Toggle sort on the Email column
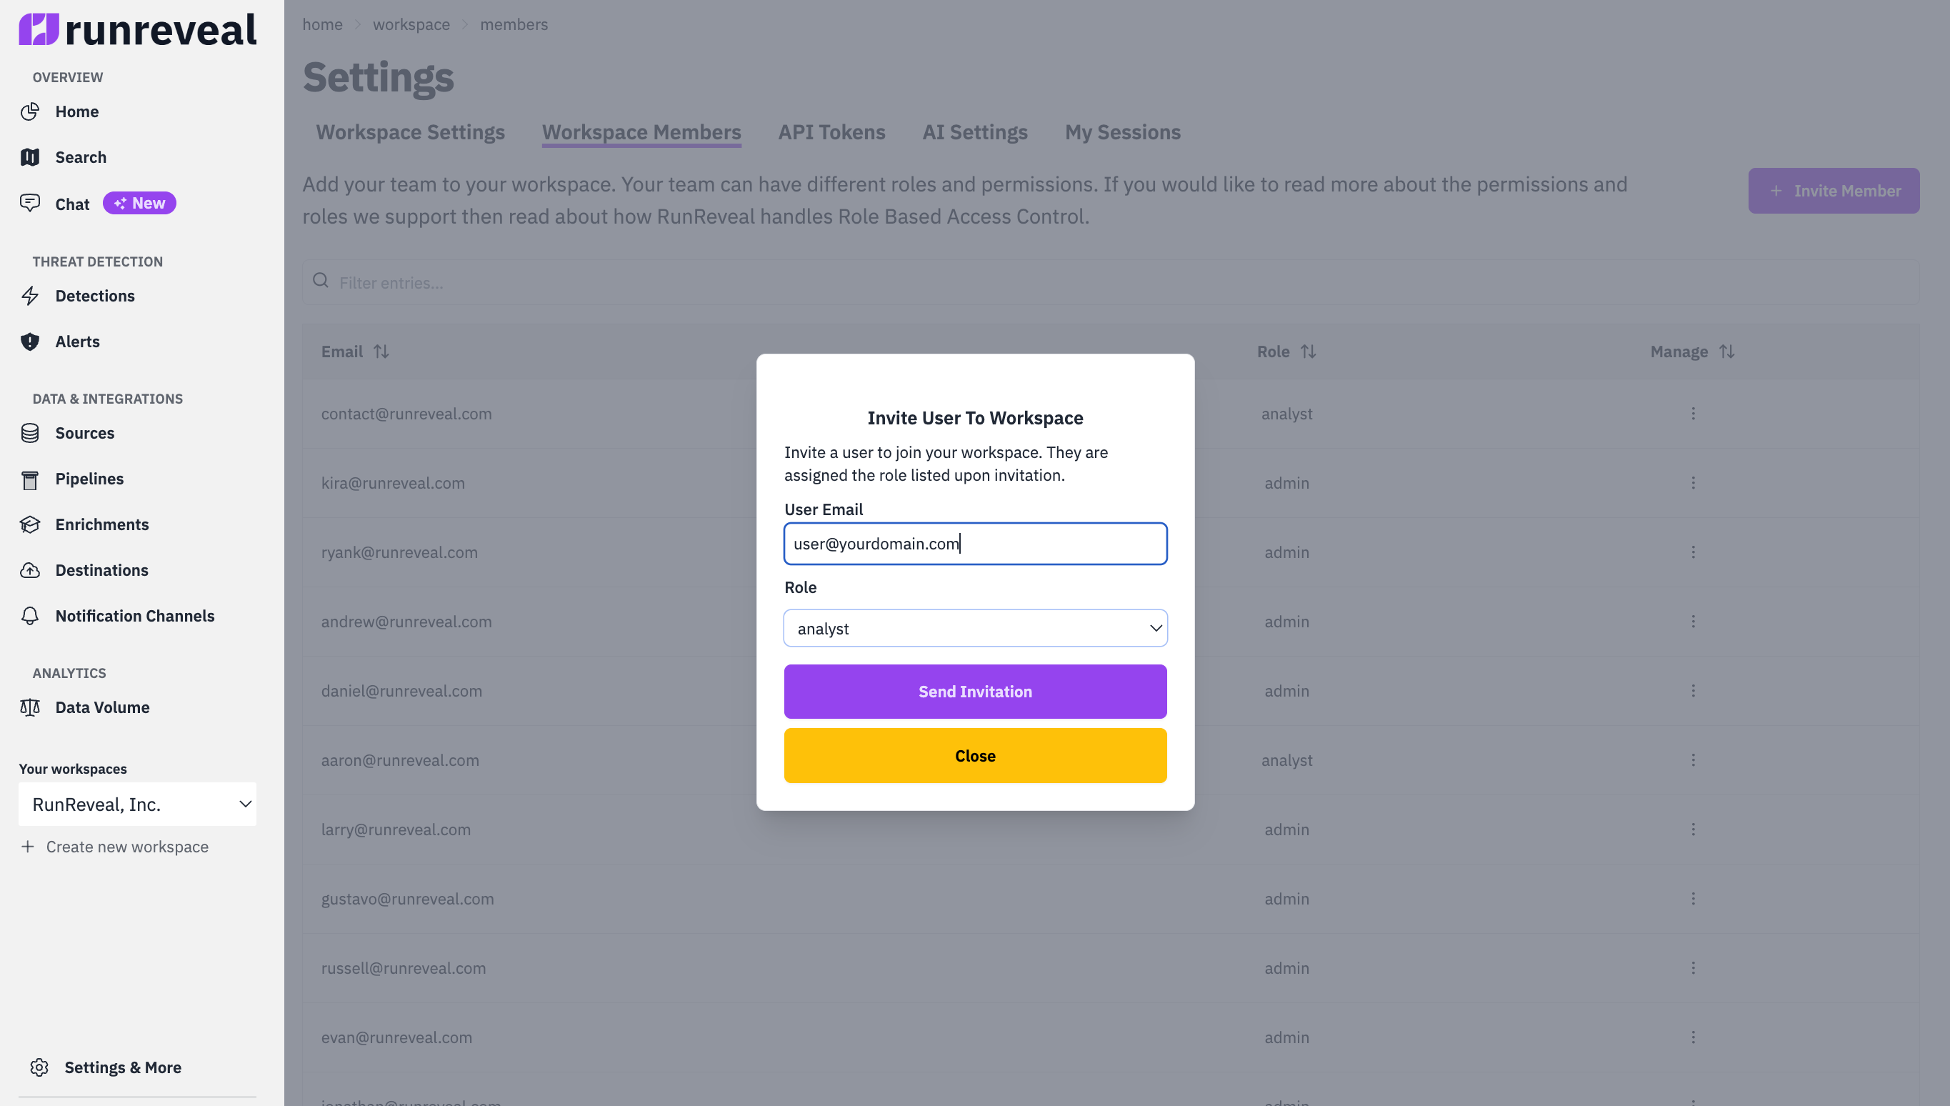This screenshot has height=1106, width=1950. [381, 351]
